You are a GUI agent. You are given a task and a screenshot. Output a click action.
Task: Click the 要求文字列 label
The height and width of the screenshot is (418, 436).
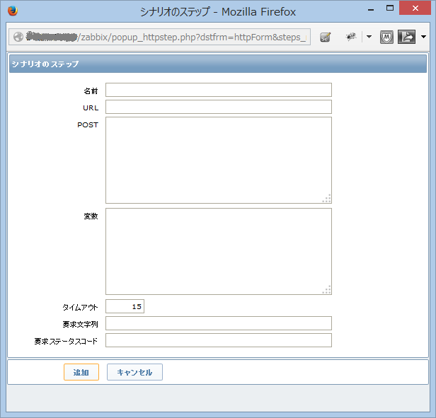(x=80, y=324)
